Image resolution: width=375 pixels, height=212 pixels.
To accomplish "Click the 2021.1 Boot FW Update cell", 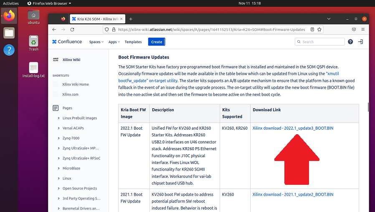I will pos(134,200).
